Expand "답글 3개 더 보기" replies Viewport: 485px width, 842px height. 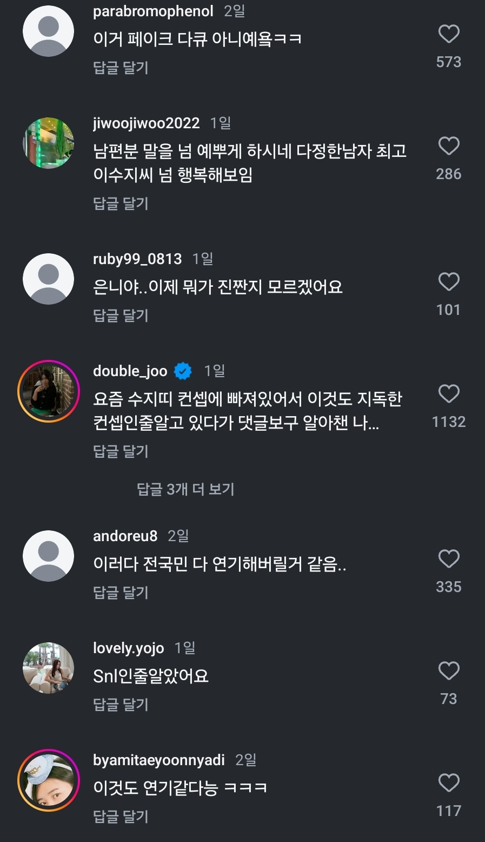pyautogui.click(x=185, y=489)
